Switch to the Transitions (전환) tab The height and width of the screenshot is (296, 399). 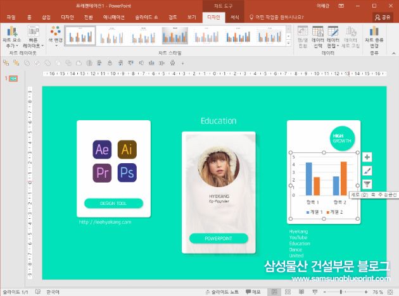88,17
